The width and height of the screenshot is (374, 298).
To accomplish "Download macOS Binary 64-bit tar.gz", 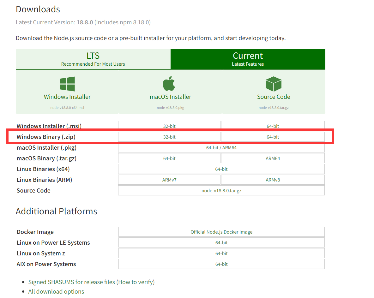I will click(x=169, y=158).
